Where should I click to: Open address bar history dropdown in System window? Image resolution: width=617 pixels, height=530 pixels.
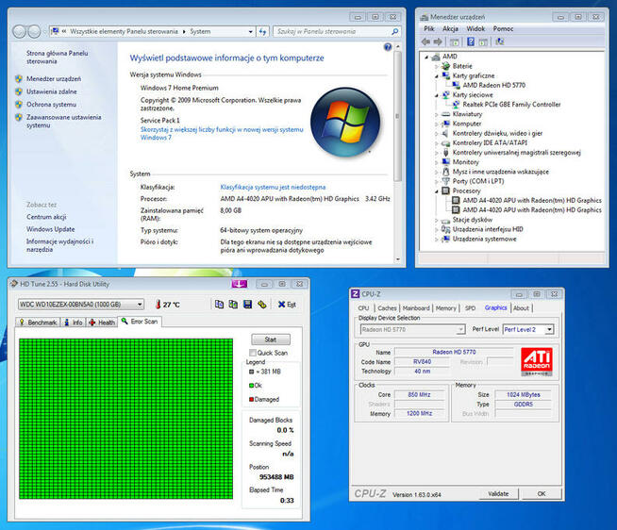pos(251,31)
